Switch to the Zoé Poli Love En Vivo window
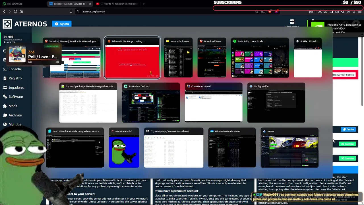This screenshot has height=205, width=364. coord(260,58)
